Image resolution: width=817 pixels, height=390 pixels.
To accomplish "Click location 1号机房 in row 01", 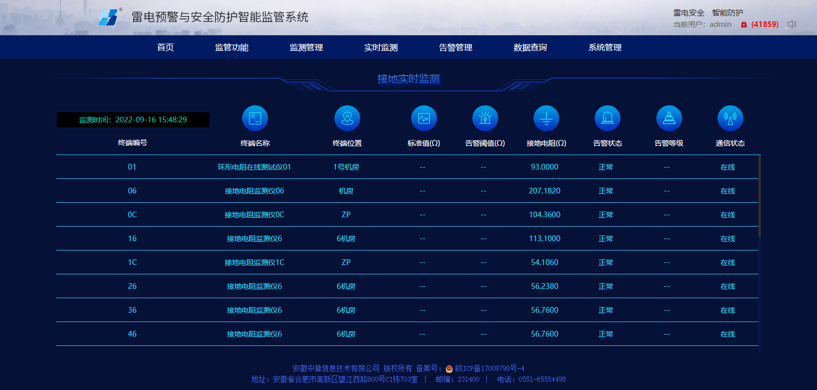I will (x=346, y=167).
